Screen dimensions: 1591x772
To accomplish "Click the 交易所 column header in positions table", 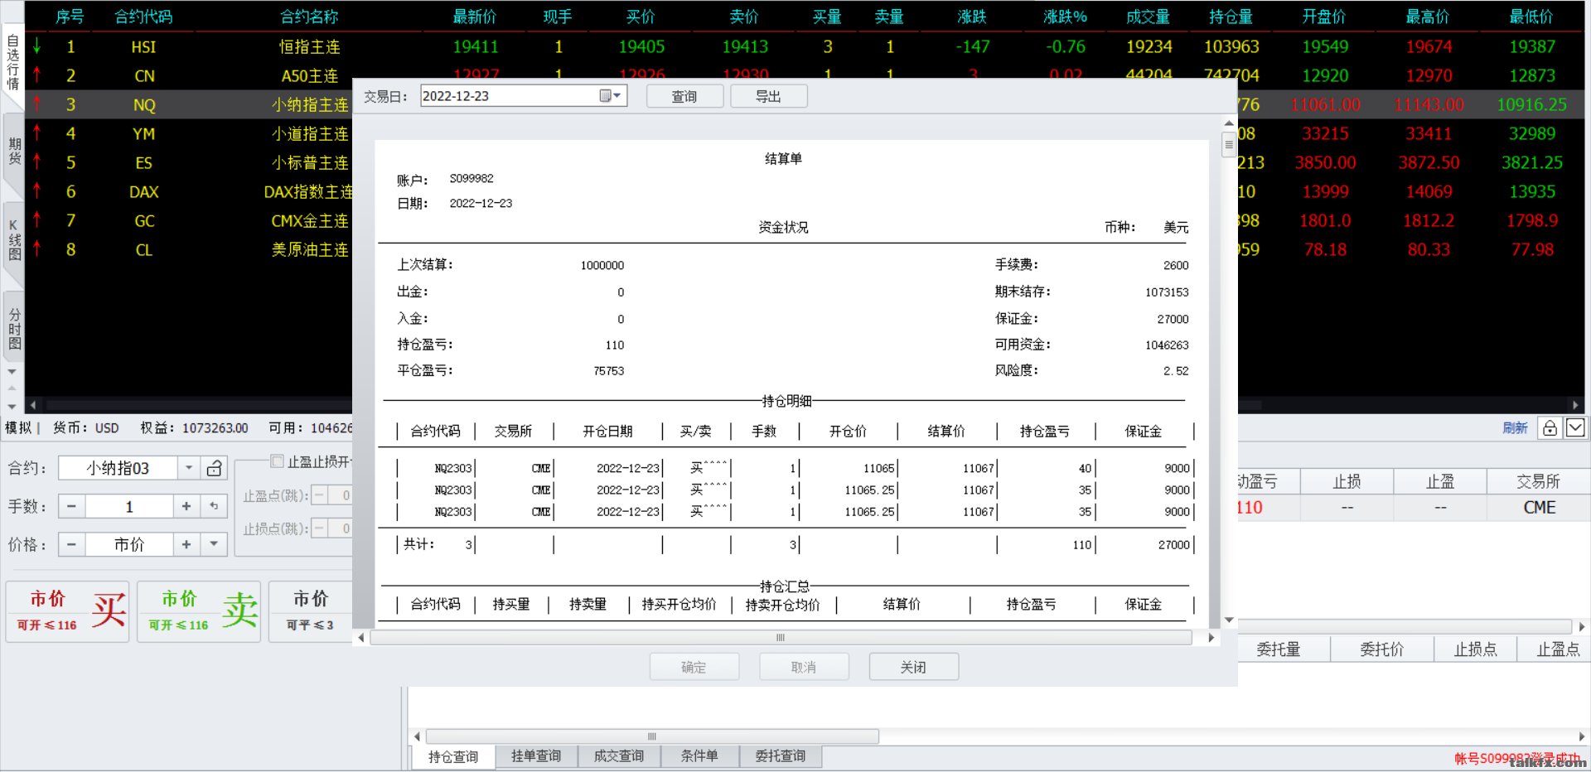I will 1538,481.
